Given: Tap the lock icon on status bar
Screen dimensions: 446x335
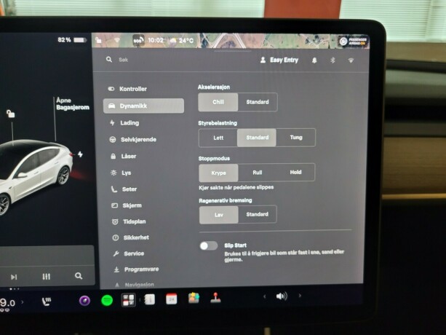Looking at the screenshot, I should point(98,40).
